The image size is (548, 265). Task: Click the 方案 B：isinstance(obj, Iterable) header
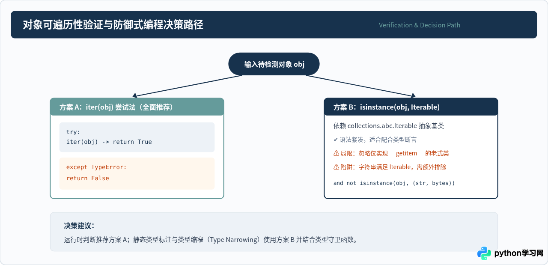click(x=411, y=107)
